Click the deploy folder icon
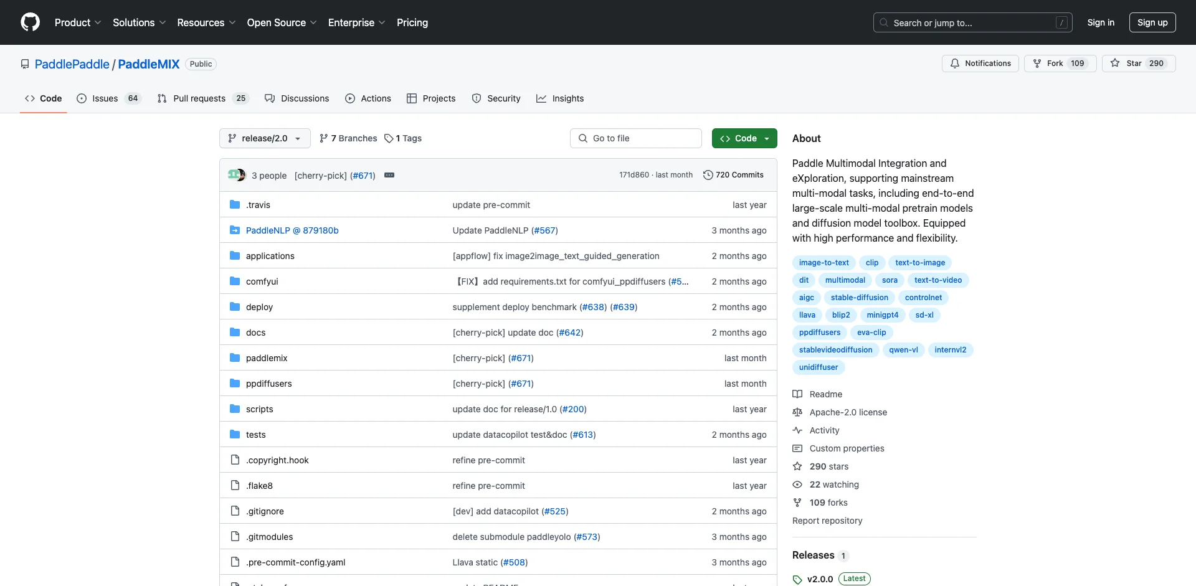 point(235,307)
